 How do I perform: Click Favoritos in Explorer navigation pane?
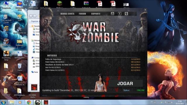(35, 26)
